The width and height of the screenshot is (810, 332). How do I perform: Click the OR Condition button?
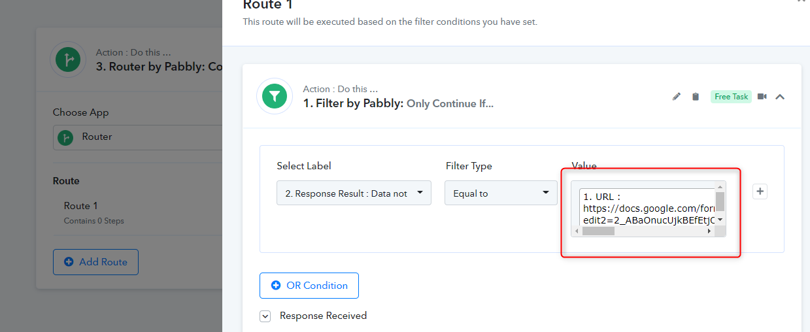click(309, 286)
